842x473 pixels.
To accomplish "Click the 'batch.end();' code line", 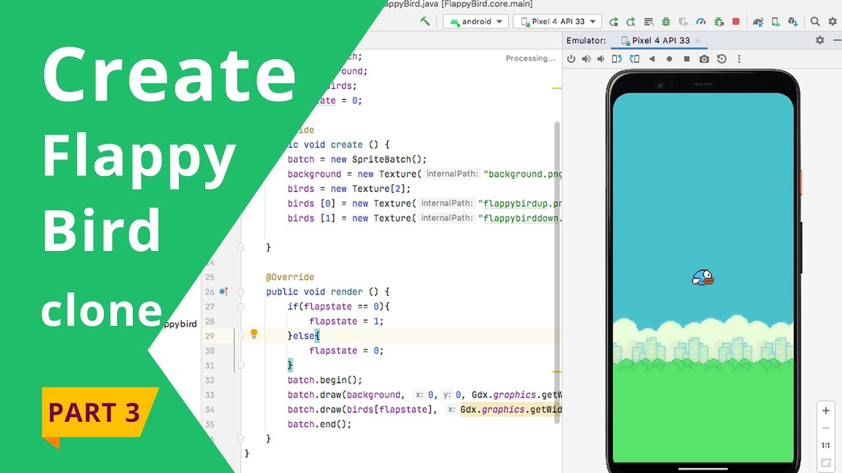I will point(320,424).
